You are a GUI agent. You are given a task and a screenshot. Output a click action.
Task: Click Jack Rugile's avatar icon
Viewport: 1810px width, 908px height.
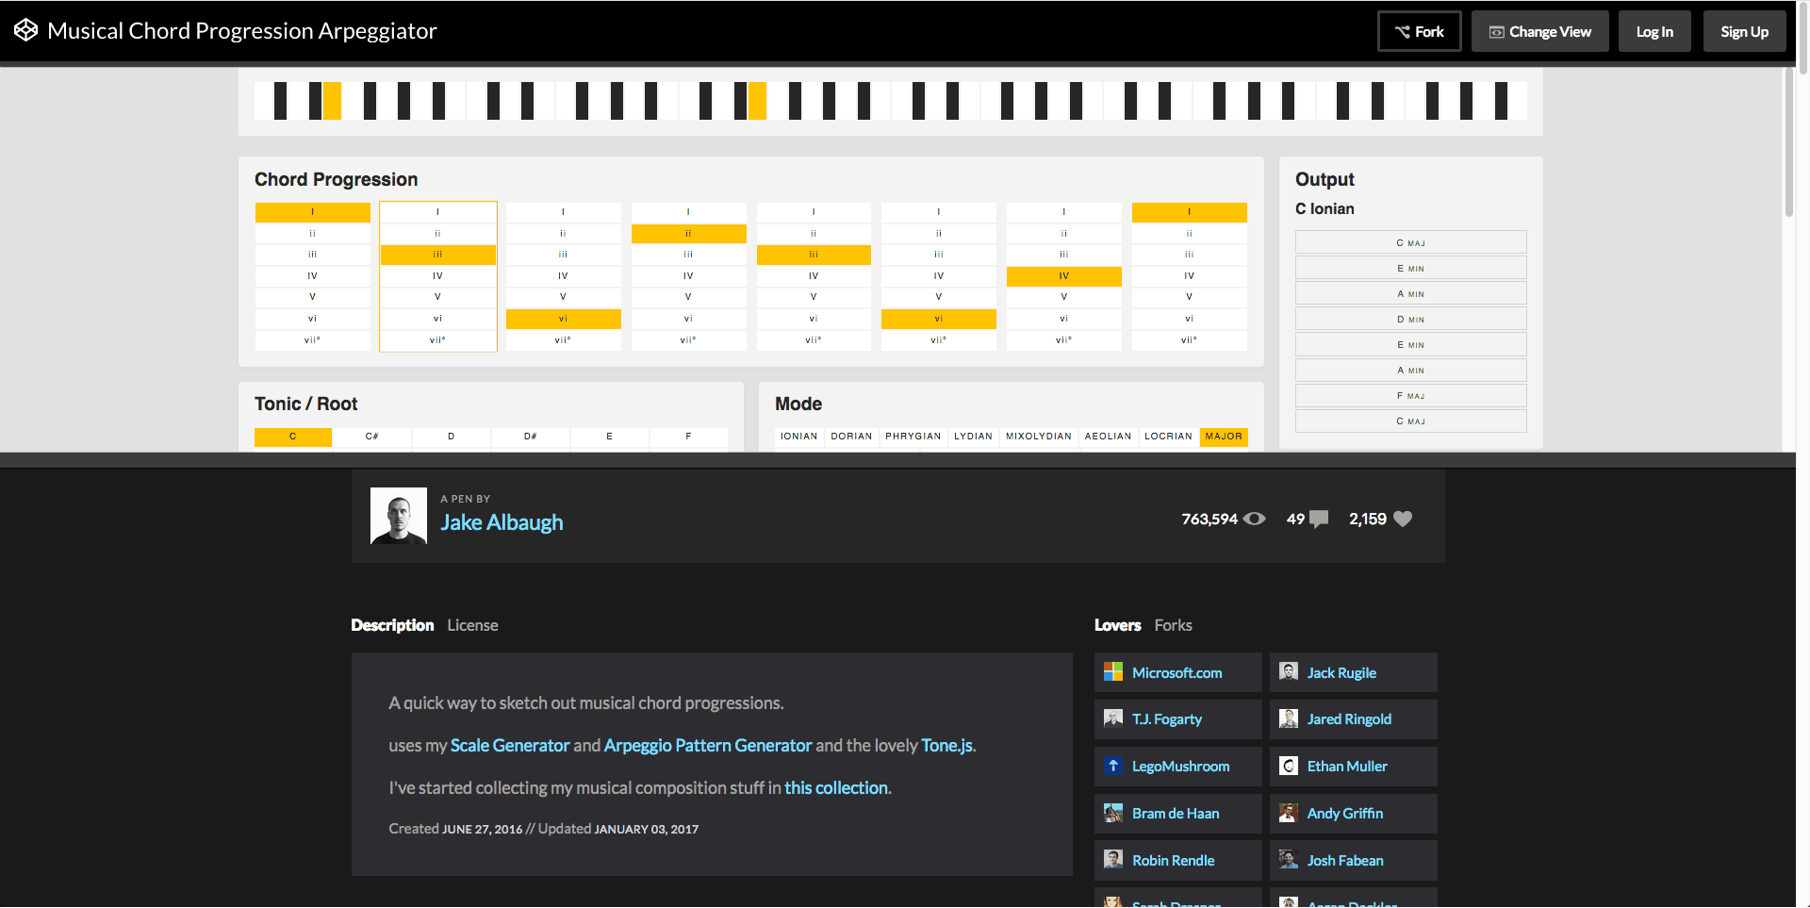click(x=1288, y=672)
